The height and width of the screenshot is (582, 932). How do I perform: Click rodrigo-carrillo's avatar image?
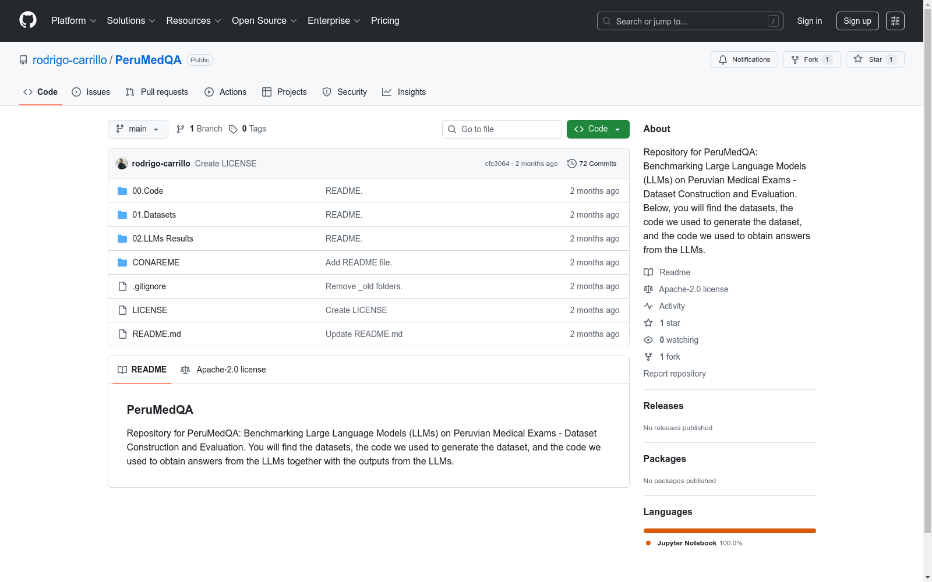click(122, 164)
